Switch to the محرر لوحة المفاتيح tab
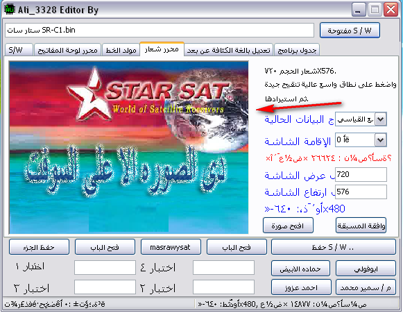Viewport: 403px width, 313px height. [x=68, y=50]
